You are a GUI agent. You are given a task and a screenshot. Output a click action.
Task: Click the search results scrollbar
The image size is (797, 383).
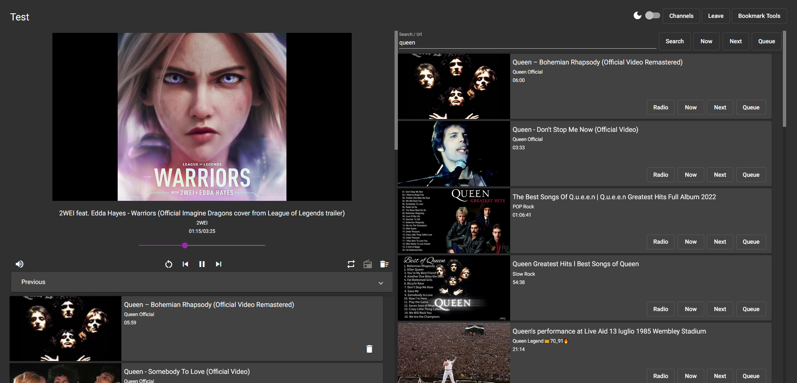click(x=785, y=79)
